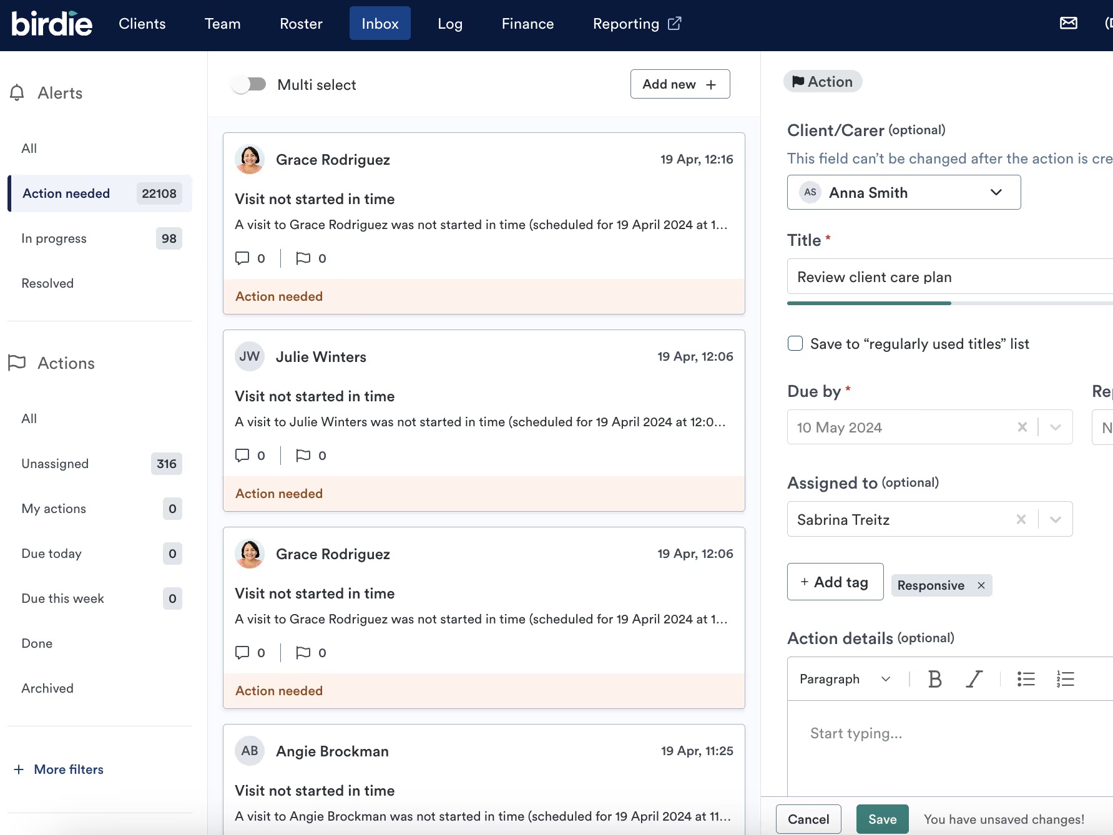Click the Cancel button
This screenshot has width=1113, height=835.
[x=808, y=819]
